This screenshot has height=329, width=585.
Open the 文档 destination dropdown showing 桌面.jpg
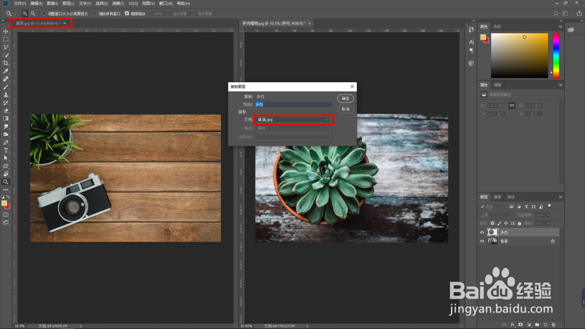293,120
